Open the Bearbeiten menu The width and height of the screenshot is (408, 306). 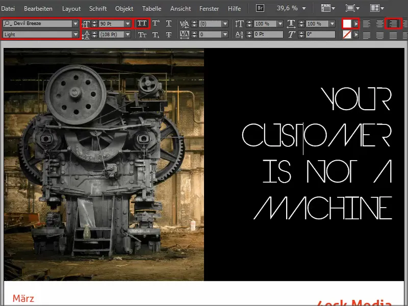[38, 8]
